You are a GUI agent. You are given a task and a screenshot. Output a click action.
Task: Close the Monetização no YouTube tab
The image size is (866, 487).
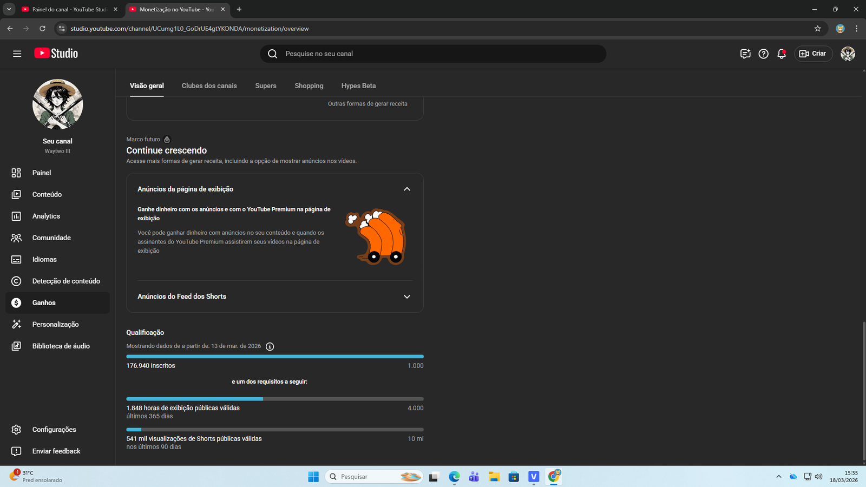(222, 9)
